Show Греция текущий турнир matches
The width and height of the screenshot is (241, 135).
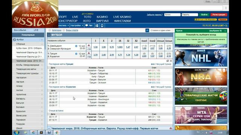[x=163, y=64]
